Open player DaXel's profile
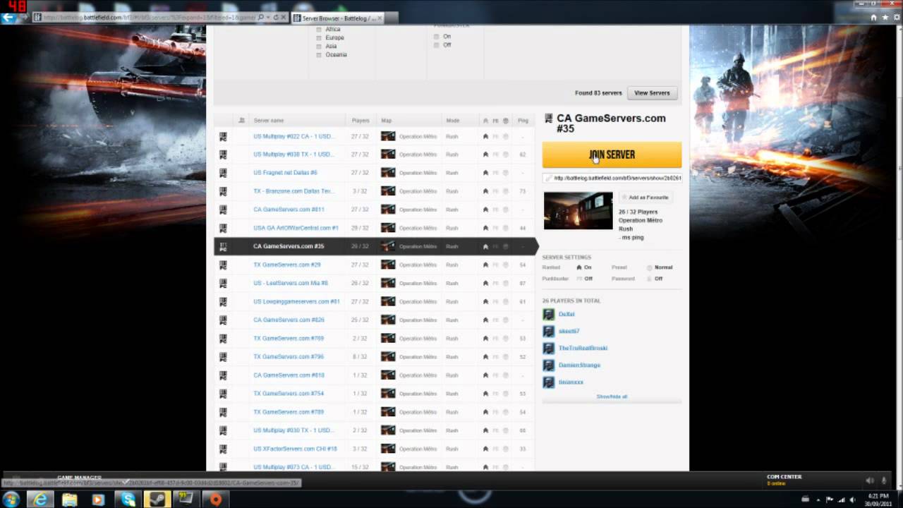Screen dimensions: 903x508 [x=566, y=314]
